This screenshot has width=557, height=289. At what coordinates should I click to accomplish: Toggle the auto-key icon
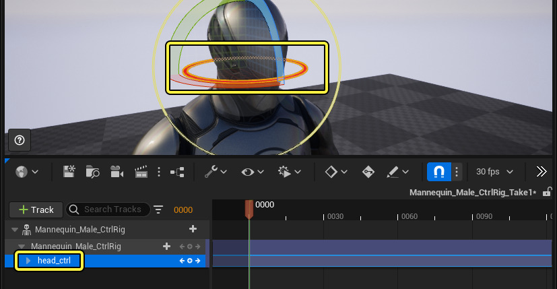coord(368,172)
